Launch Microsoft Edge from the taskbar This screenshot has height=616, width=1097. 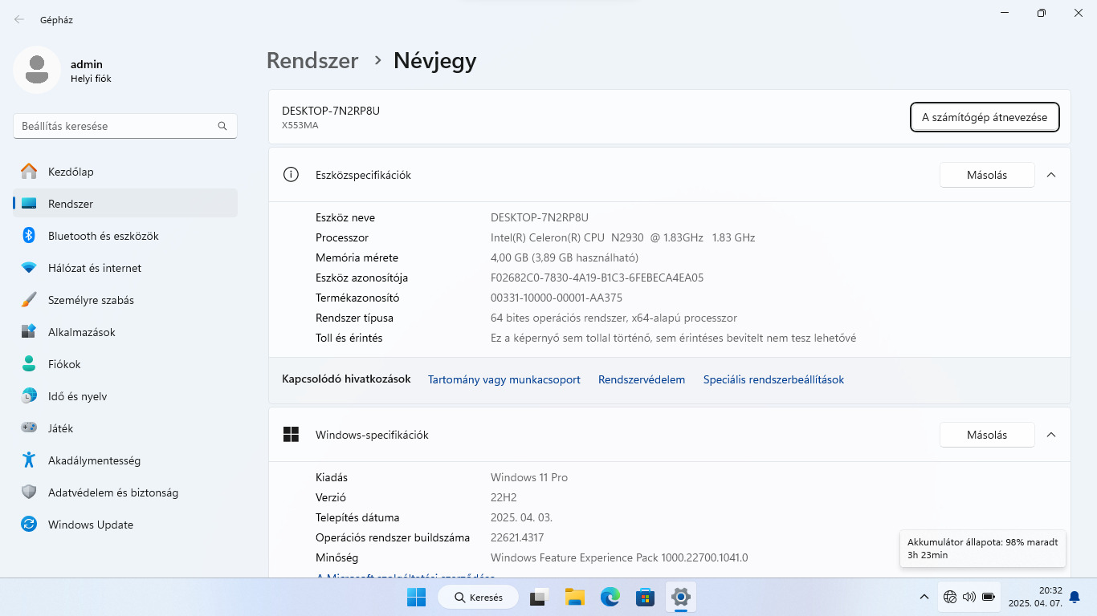coord(610,598)
